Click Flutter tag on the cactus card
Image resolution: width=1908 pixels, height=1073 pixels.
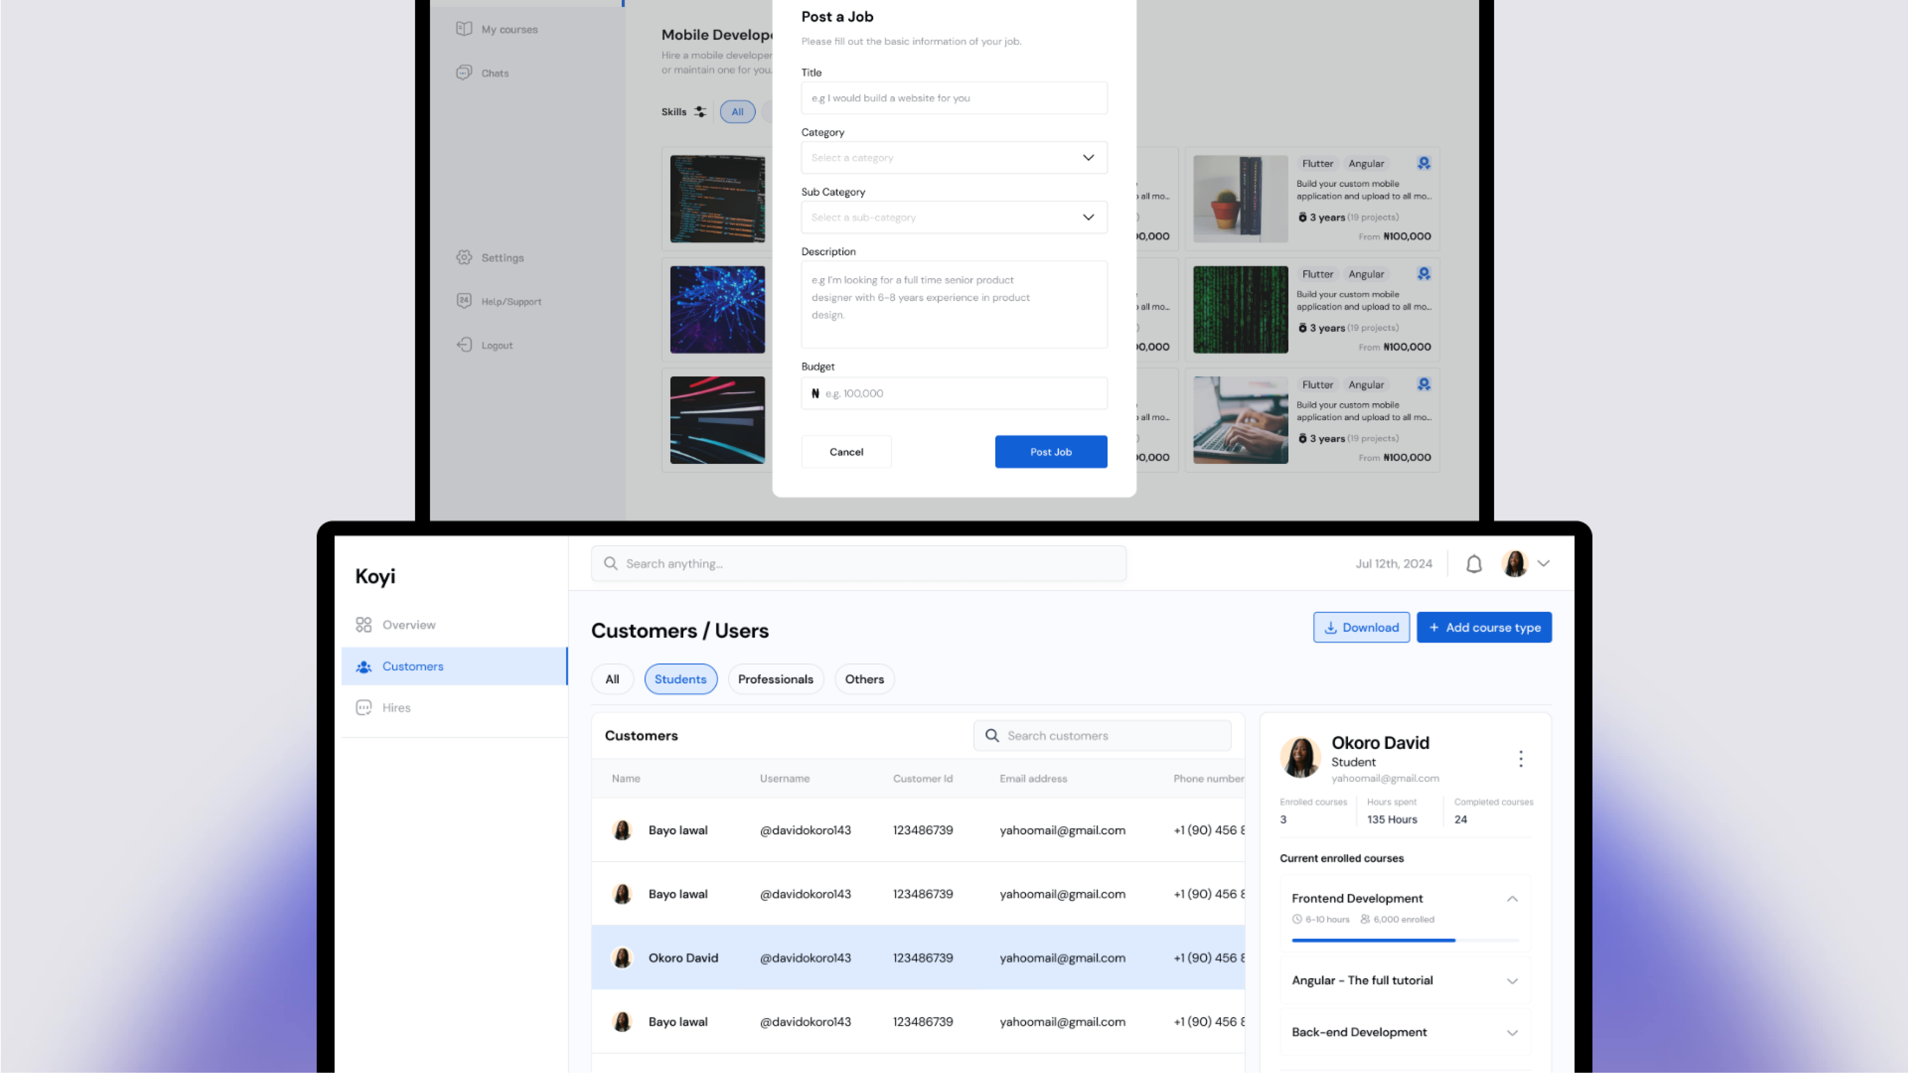pos(1317,164)
